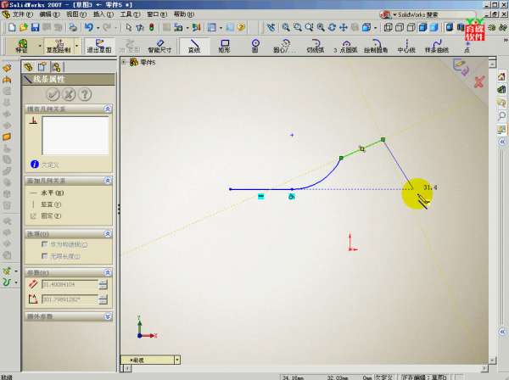Click the green checkmark OK in 线条属性
This screenshot has width=509, height=380.
pyautogui.click(x=53, y=93)
